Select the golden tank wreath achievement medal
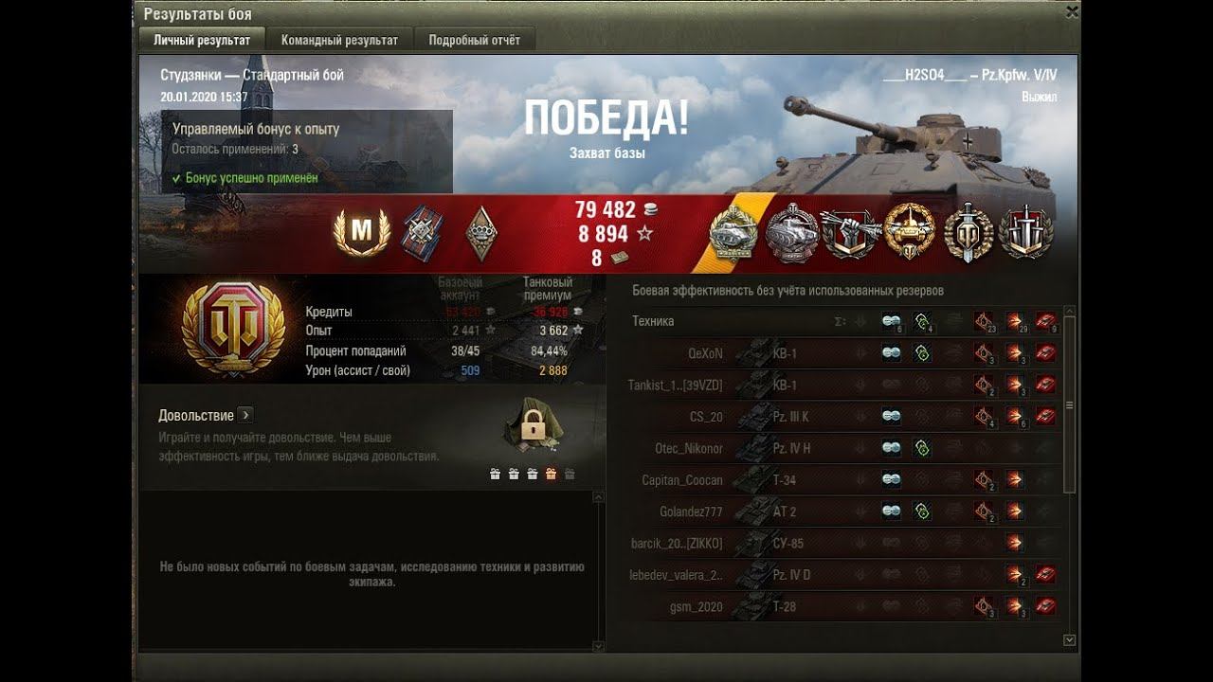Image resolution: width=1213 pixels, height=682 pixels. (909, 232)
